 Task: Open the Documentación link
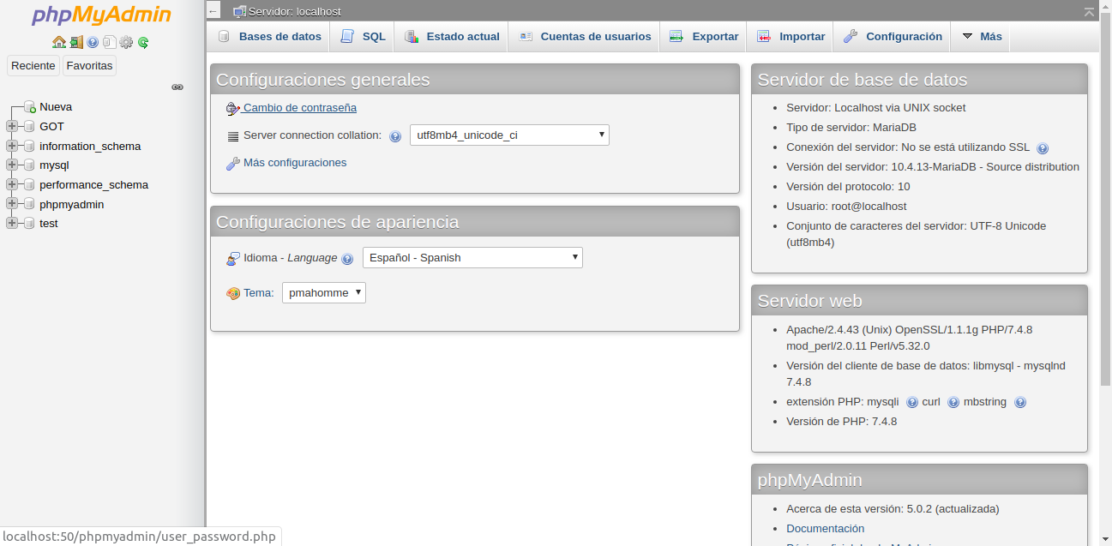(x=825, y=529)
